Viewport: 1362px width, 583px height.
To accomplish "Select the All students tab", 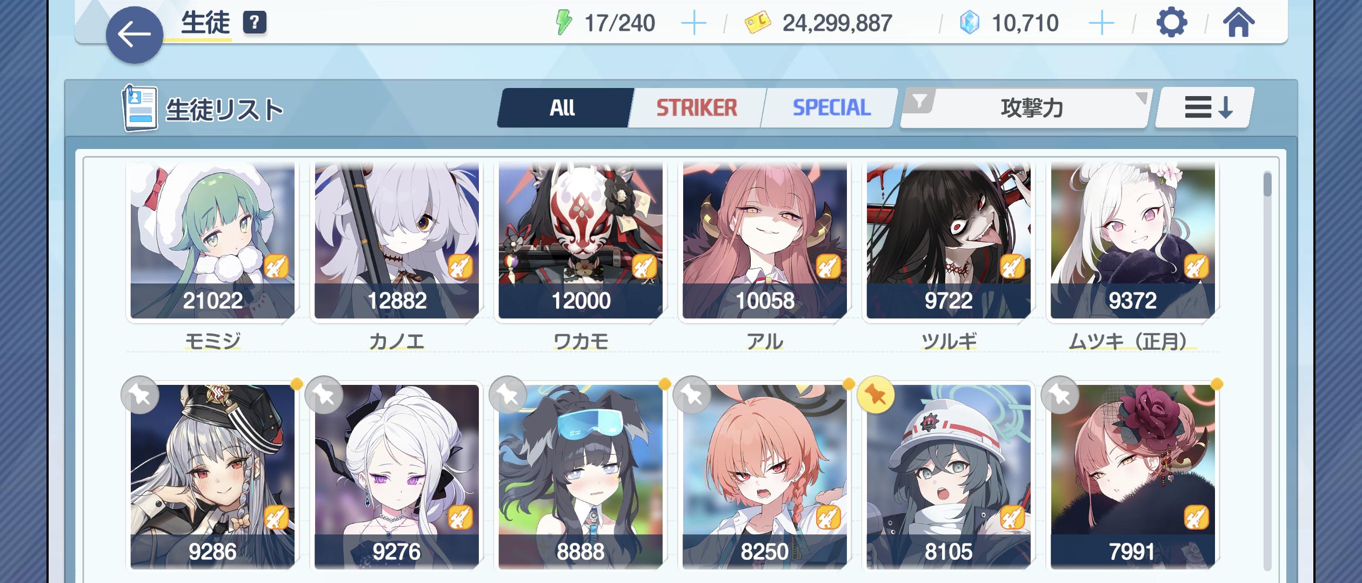I will [564, 108].
